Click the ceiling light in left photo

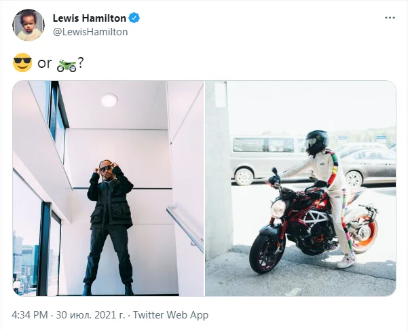click(109, 100)
